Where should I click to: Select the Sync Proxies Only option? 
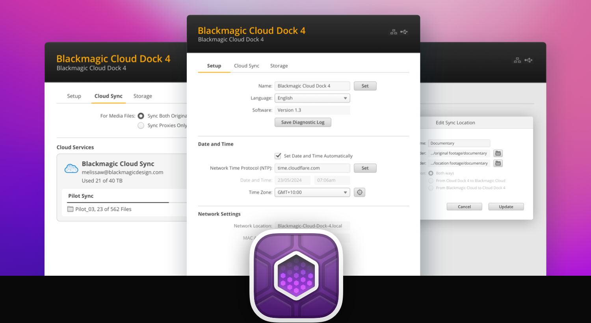(141, 125)
